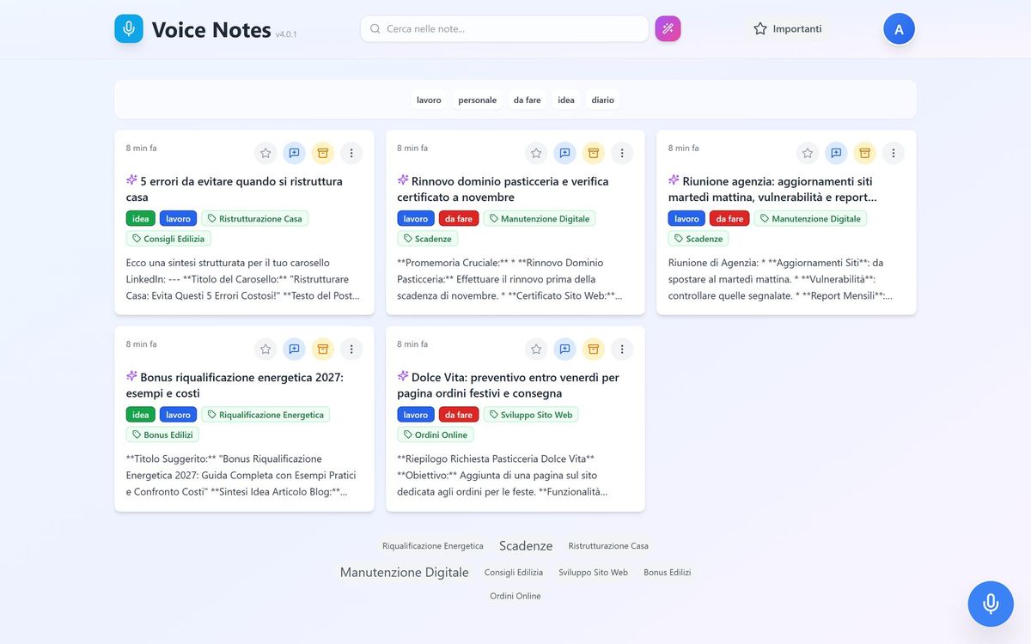Open chat for 'Rinnovo dominio pasticceria' note
Screen dimensions: 1031x644
pyautogui.click(x=564, y=154)
